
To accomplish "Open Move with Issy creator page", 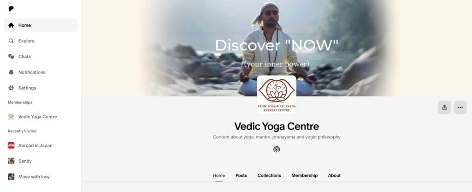I will [41, 177].
